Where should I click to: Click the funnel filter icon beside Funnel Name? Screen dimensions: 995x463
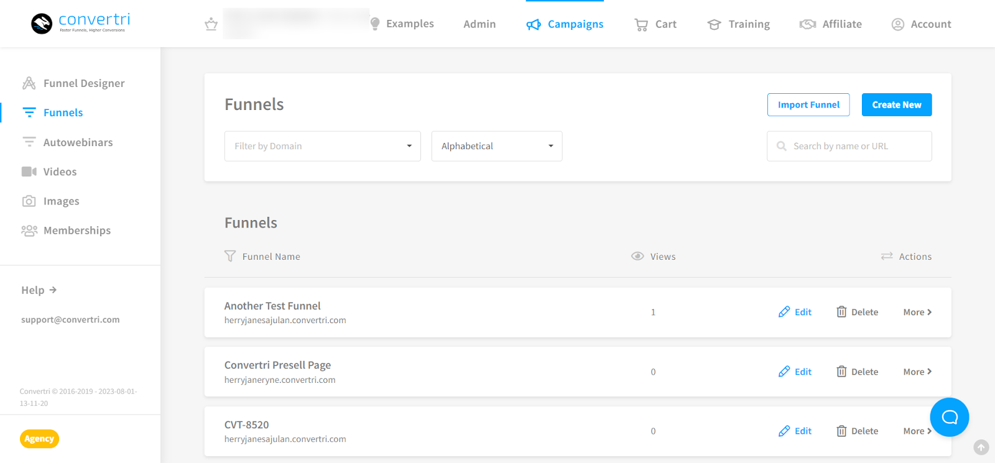[x=230, y=256]
